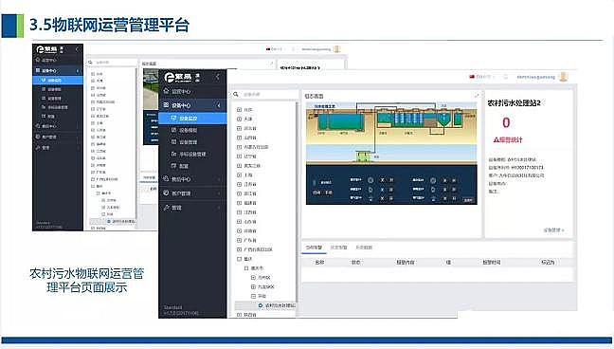Collapse the front sidebar using the top chevron
The width and height of the screenshot is (614, 349).
[218, 77]
